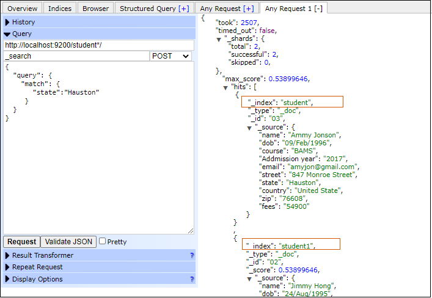Click the name value "Ammy Jonson"
The width and height of the screenshot is (432, 298).
click(x=313, y=135)
